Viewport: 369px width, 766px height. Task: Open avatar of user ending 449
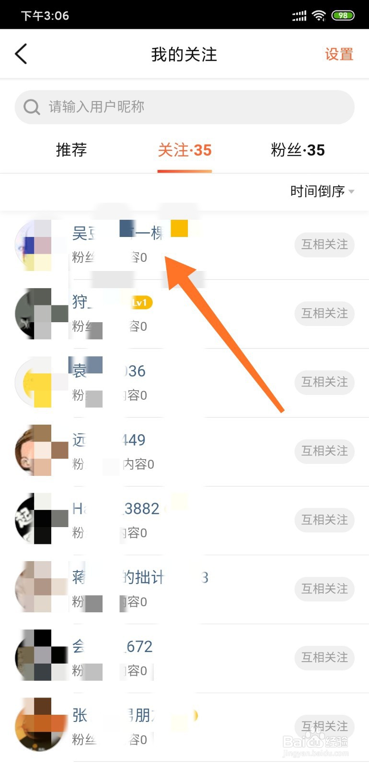point(41,450)
